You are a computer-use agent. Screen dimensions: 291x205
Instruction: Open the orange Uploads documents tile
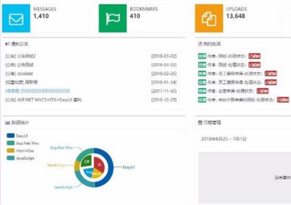click(209, 18)
